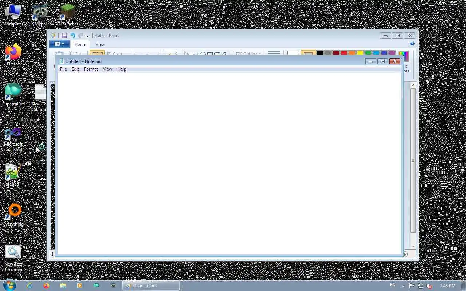Click the muted volume tray icon
Viewport: 466px width, 291px height.
pyautogui.click(x=430, y=286)
